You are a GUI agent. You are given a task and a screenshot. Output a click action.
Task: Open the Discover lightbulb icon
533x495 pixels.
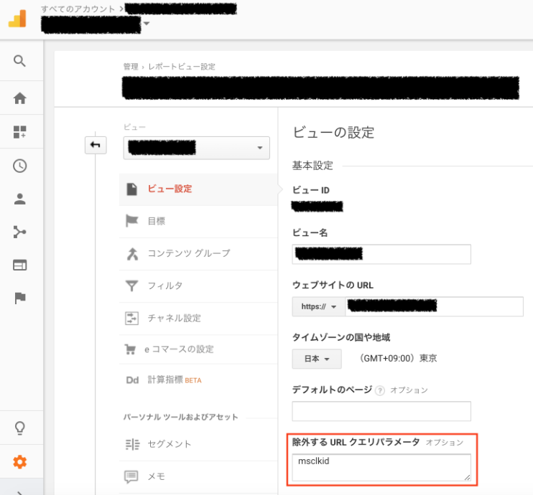click(x=20, y=428)
